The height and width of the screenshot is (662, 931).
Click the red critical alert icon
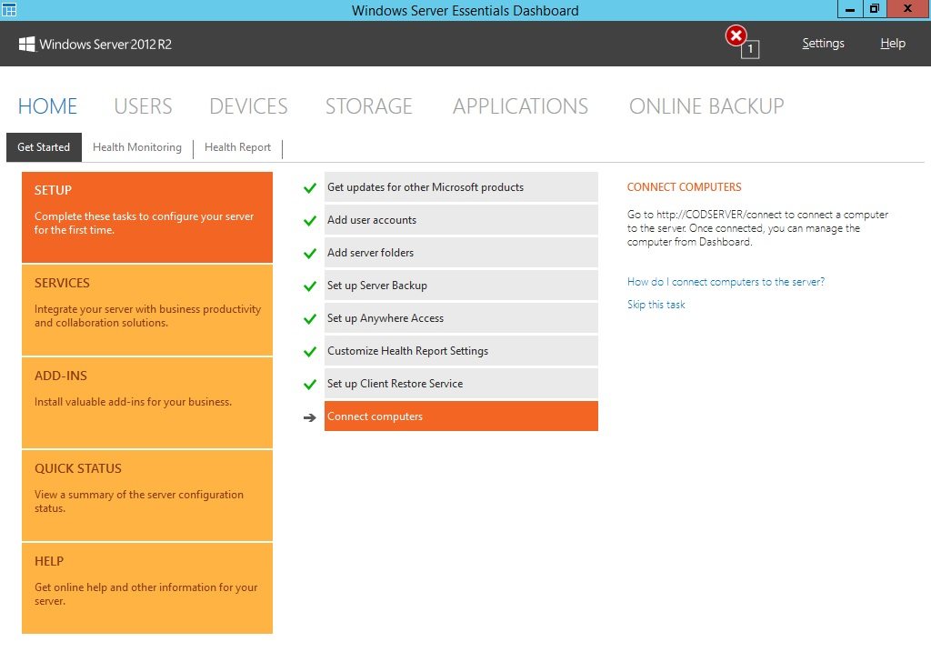pyautogui.click(x=736, y=35)
